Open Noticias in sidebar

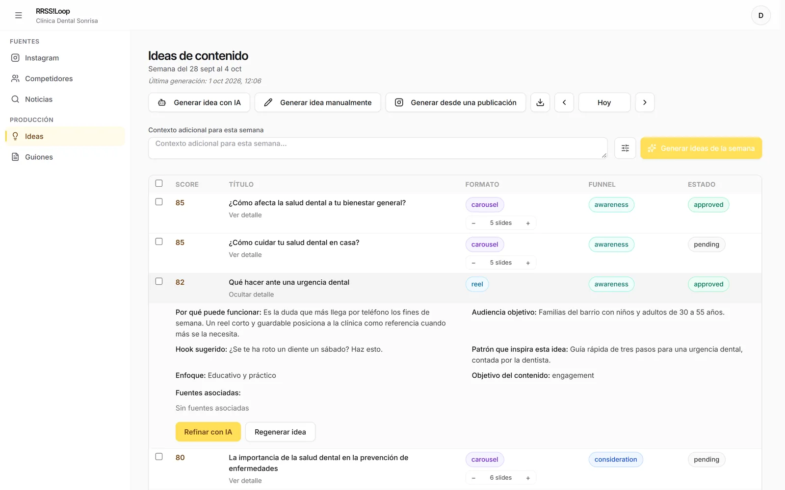click(65, 99)
